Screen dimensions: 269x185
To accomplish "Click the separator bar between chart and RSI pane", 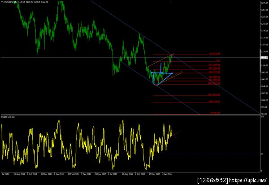I will (130, 115).
